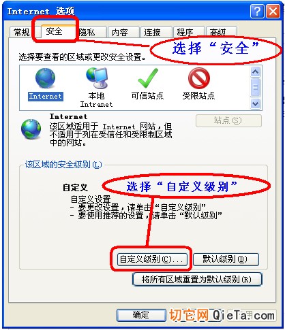Switch to the 安全 tab
Image resolution: width=285 pixels, height=330 pixels.
coord(54,31)
